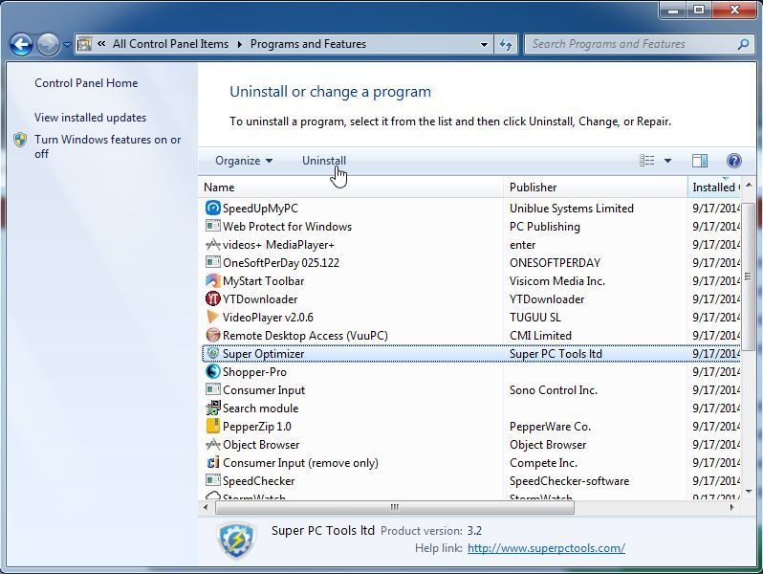
Task: Click the horizontal scrollbar left arrow
Action: (x=206, y=507)
